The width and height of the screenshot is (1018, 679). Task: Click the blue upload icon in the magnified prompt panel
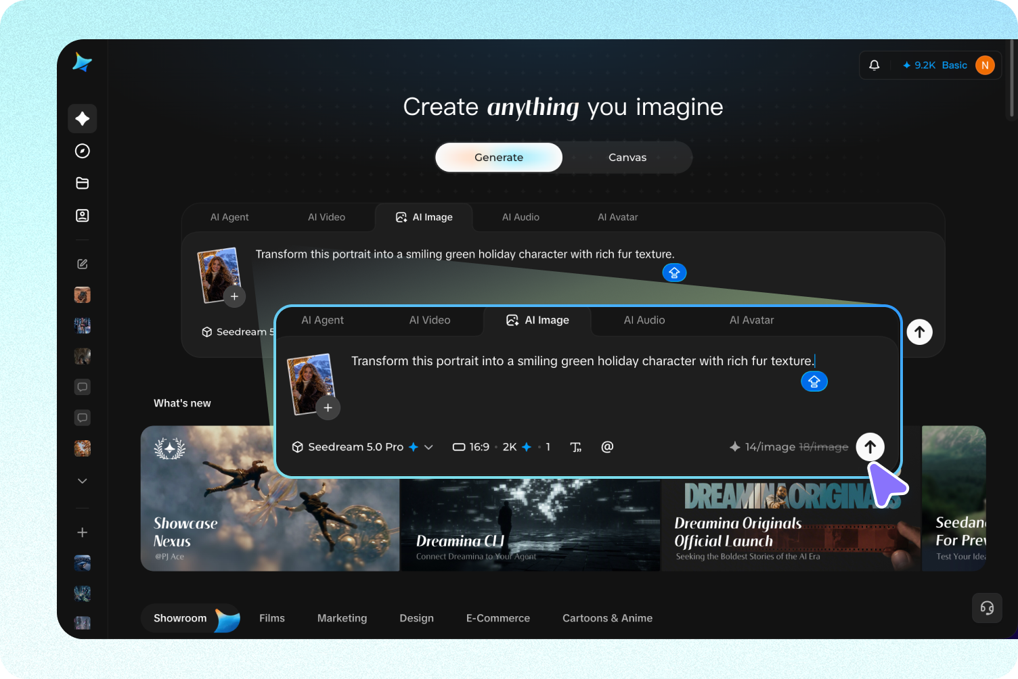(x=814, y=381)
